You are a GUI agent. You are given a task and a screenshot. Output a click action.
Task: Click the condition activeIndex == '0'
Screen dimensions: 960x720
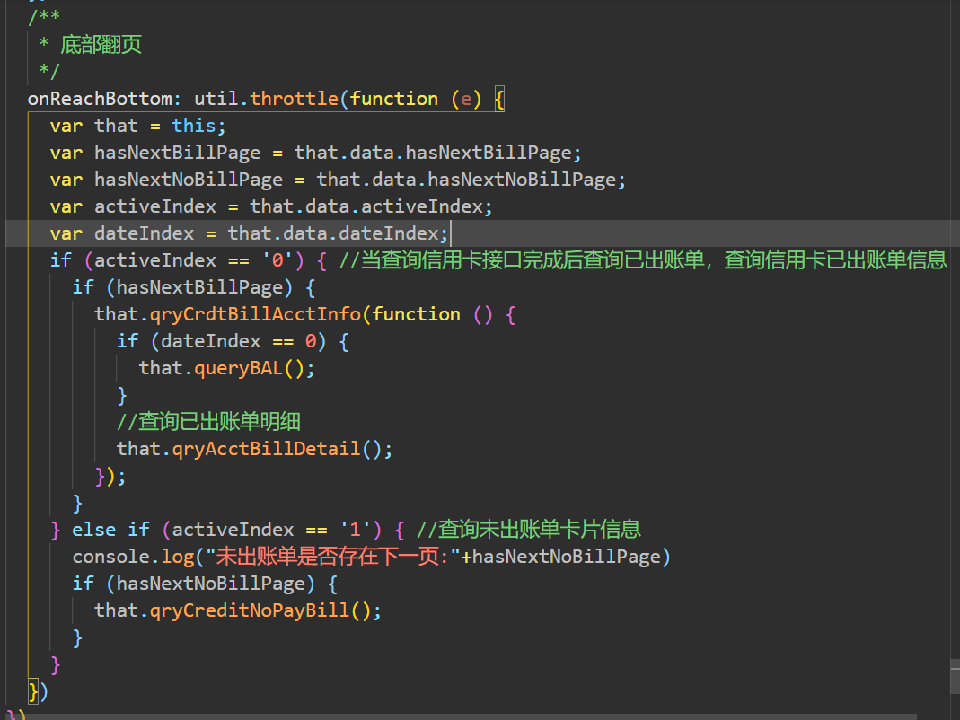click(193, 260)
